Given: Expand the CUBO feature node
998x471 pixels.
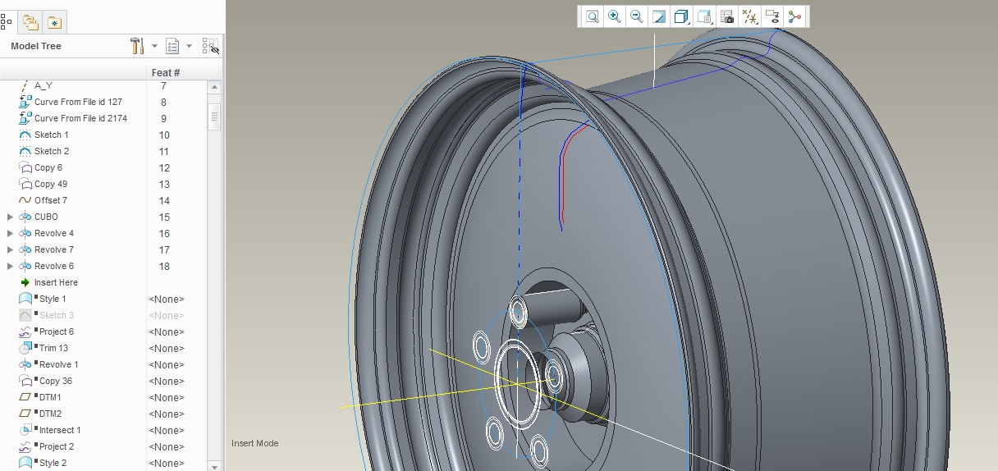Looking at the screenshot, I should coord(10,217).
